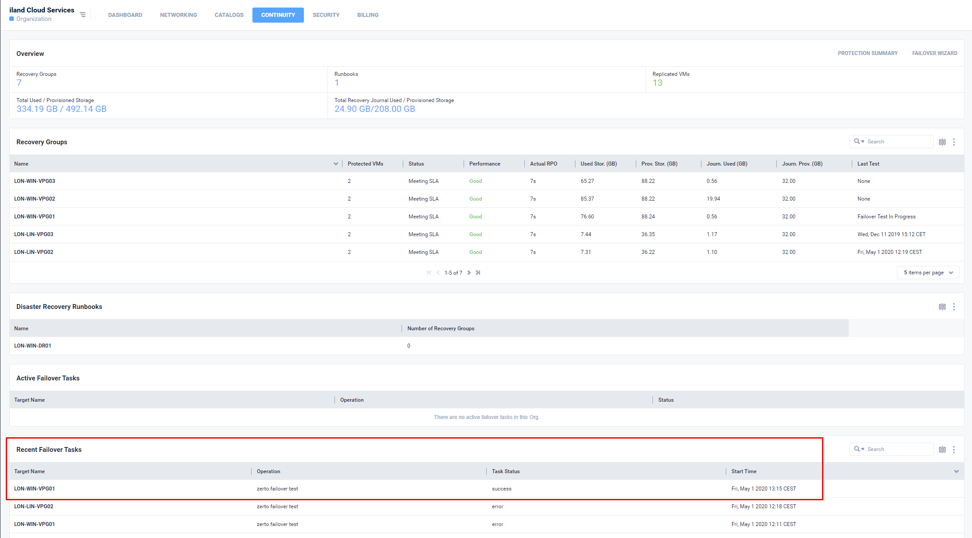Click the Protection Summary link
The width and height of the screenshot is (972, 538).
click(867, 53)
